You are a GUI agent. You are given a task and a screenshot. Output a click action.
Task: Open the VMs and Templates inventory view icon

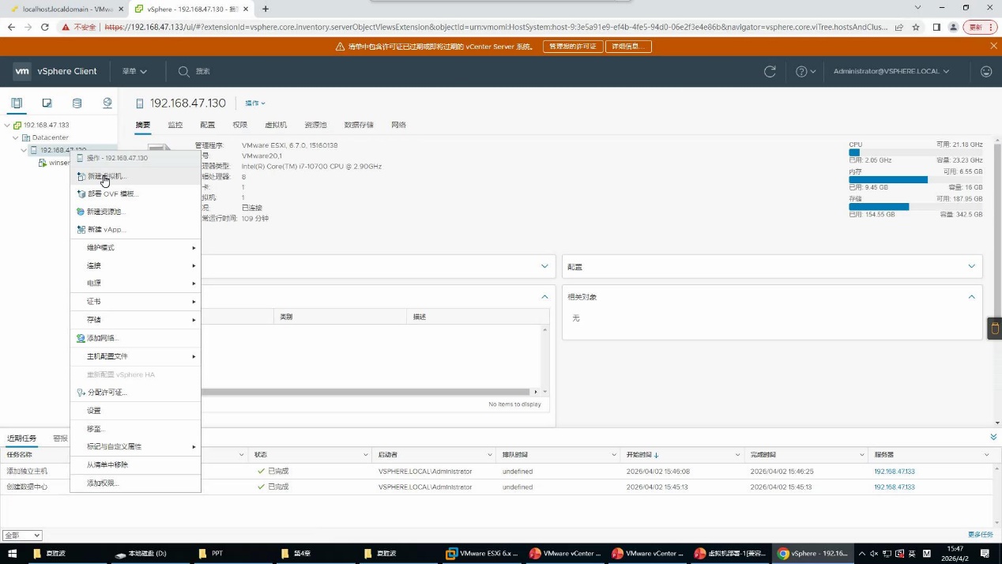pyautogui.click(x=47, y=103)
